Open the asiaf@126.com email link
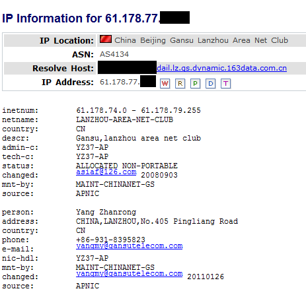306x295 pixels. (x=106, y=172)
